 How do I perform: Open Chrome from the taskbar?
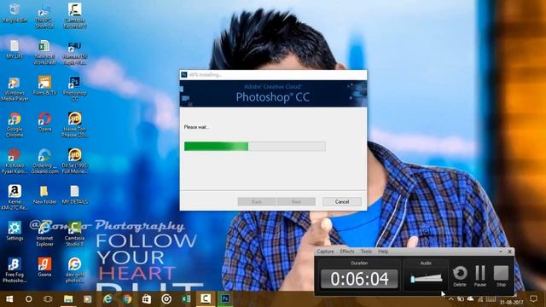pyautogui.click(x=127, y=299)
